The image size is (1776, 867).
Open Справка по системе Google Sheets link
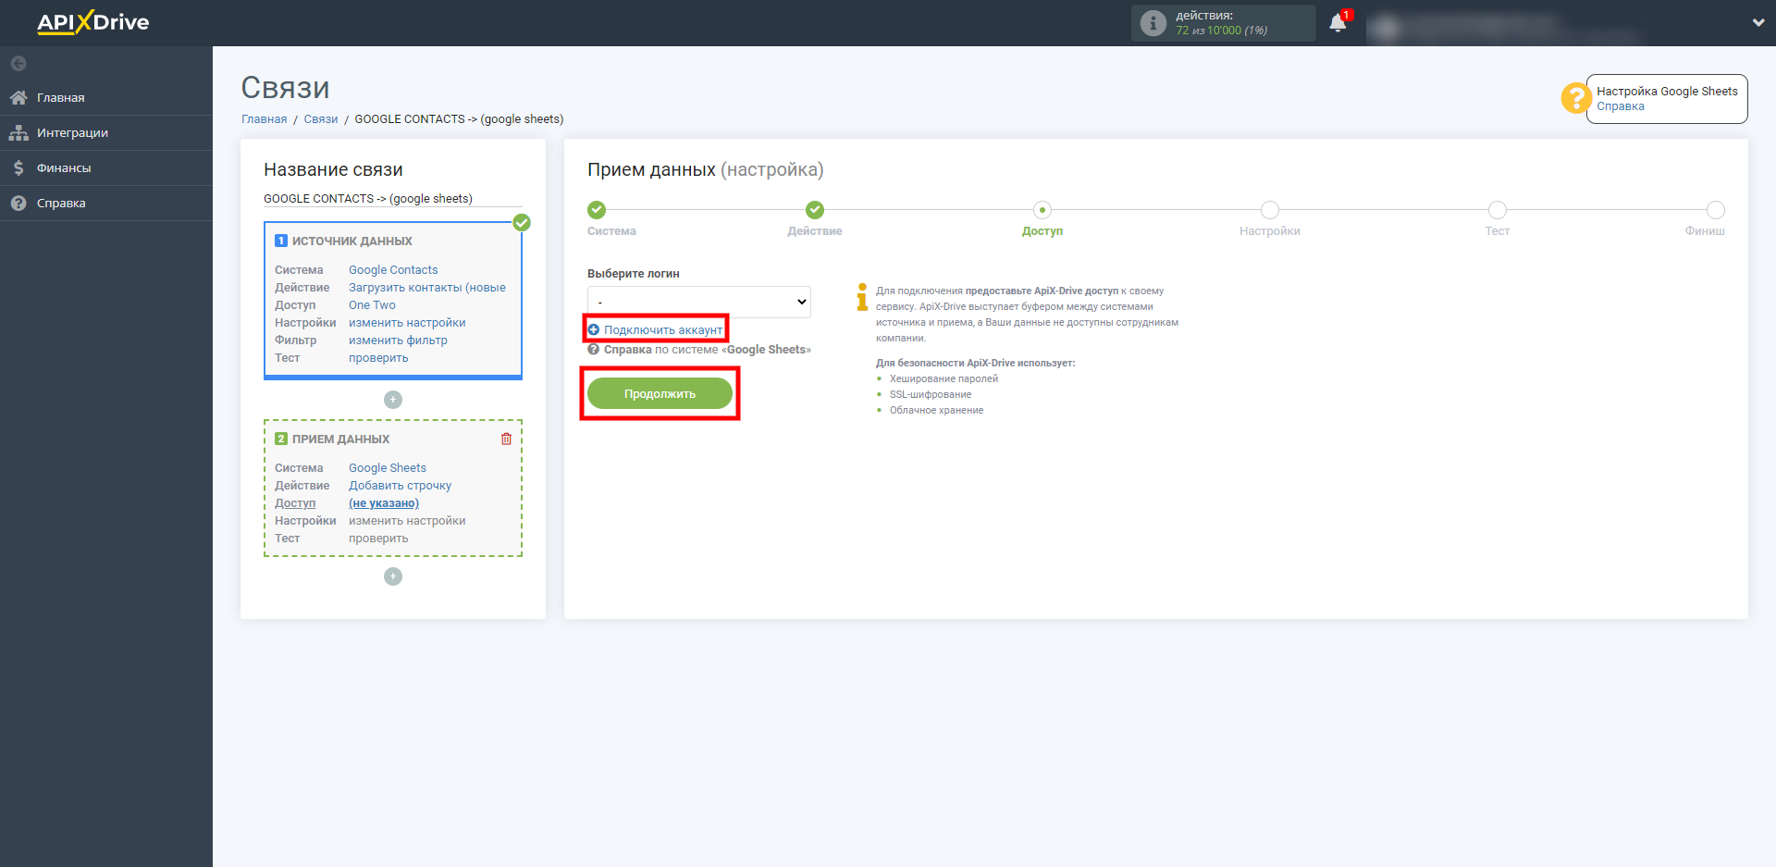click(x=708, y=350)
